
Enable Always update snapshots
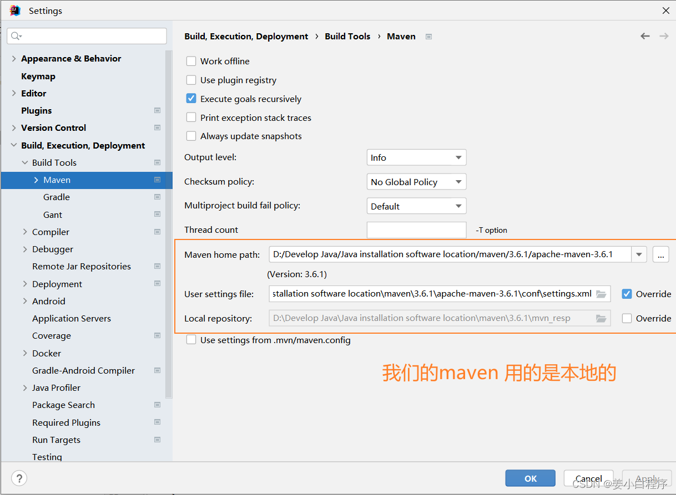tap(191, 136)
